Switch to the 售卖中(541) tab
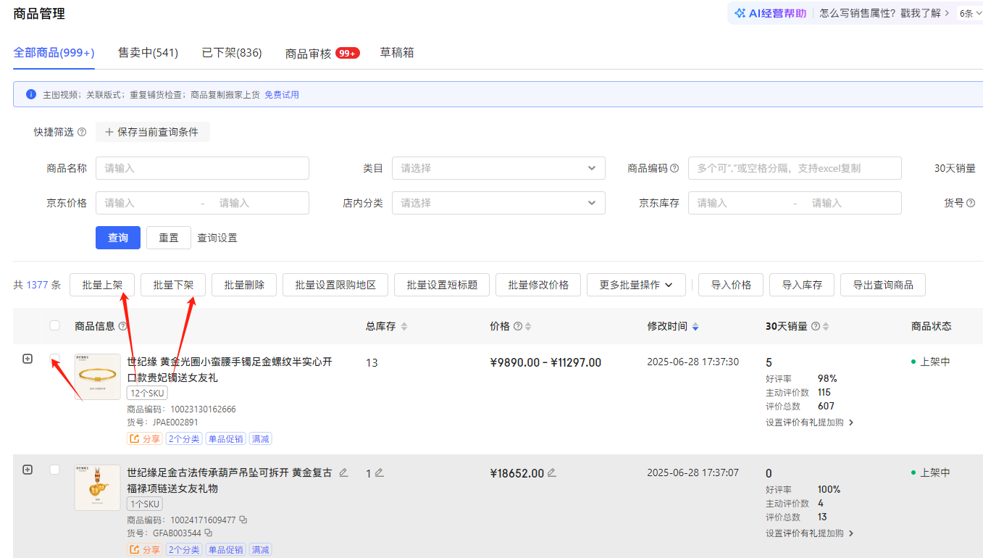The image size is (983, 558). coord(148,53)
